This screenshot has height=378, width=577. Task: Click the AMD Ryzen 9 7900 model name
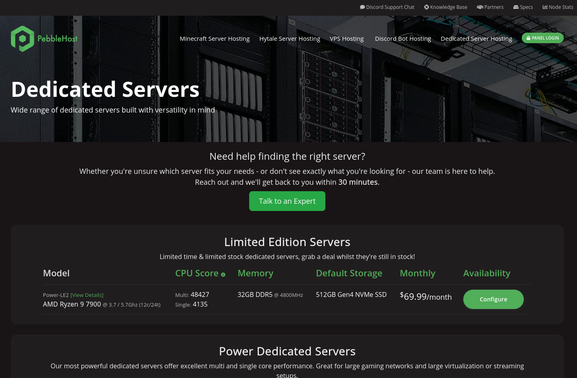pyautogui.click(x=72, y=304)
